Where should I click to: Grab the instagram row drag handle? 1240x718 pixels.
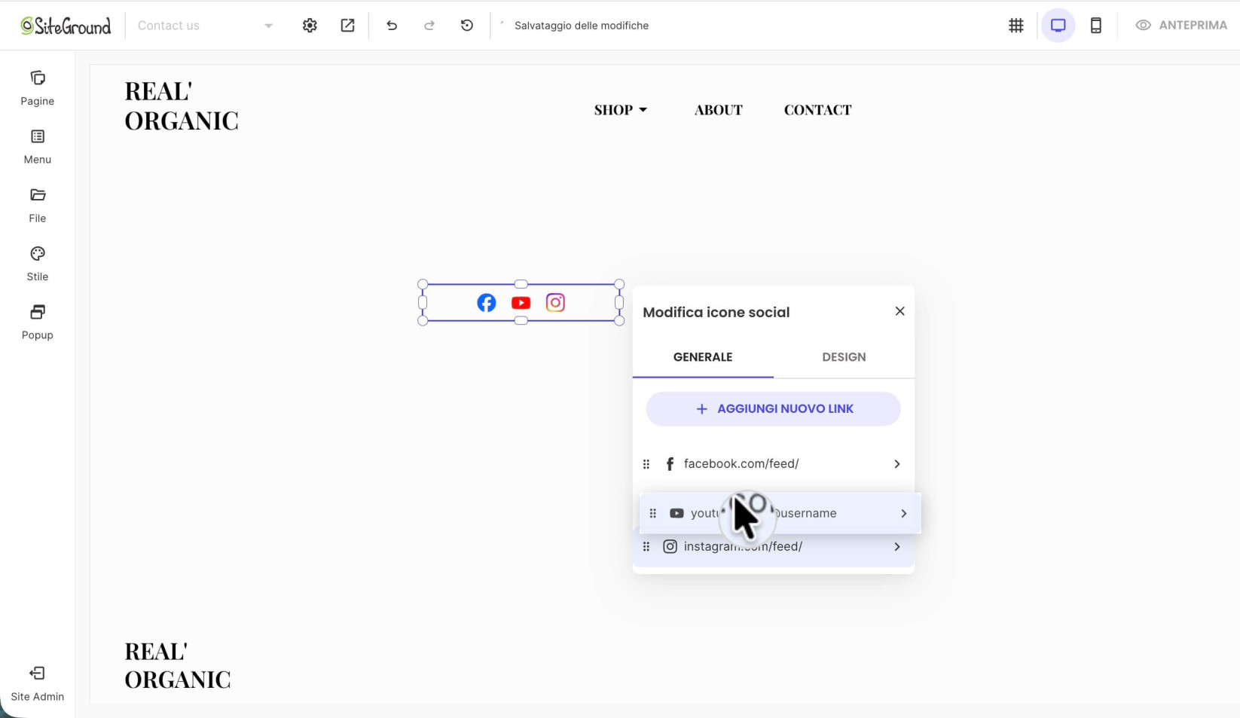tap(646, 547)
